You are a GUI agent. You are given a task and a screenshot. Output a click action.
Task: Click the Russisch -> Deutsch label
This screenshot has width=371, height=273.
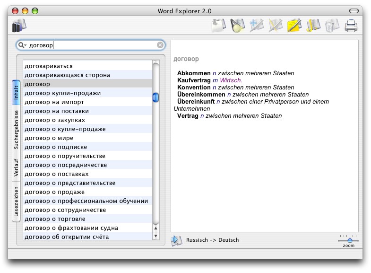click(212, 240)
